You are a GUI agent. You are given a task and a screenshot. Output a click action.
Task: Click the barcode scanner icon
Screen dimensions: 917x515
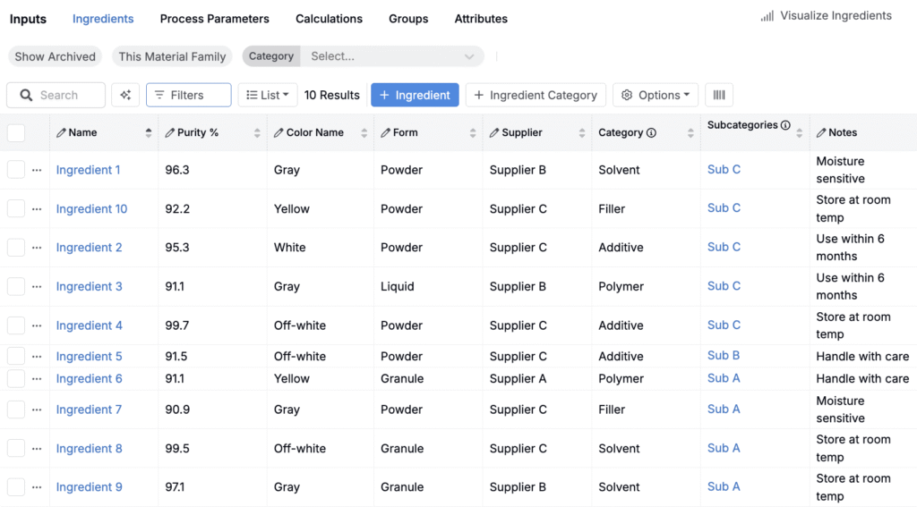719,95
